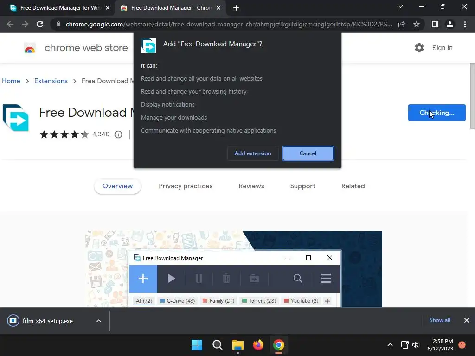Open the Support tab
This screenshot has width=475, height=356.
(302, 186)
